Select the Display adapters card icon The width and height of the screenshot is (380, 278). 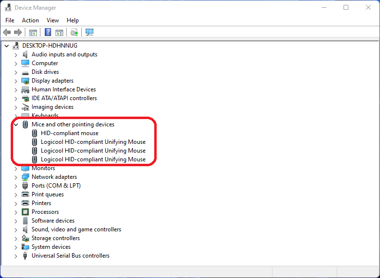point(25,81)
